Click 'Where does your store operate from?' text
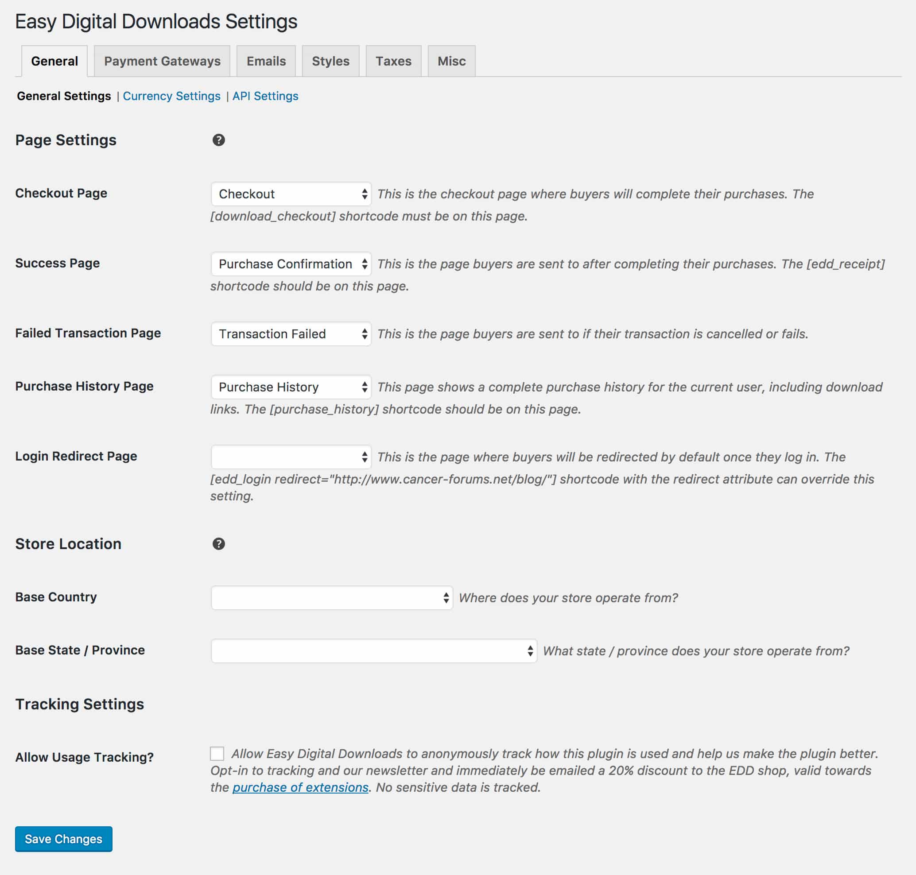 tap(568, 598)
